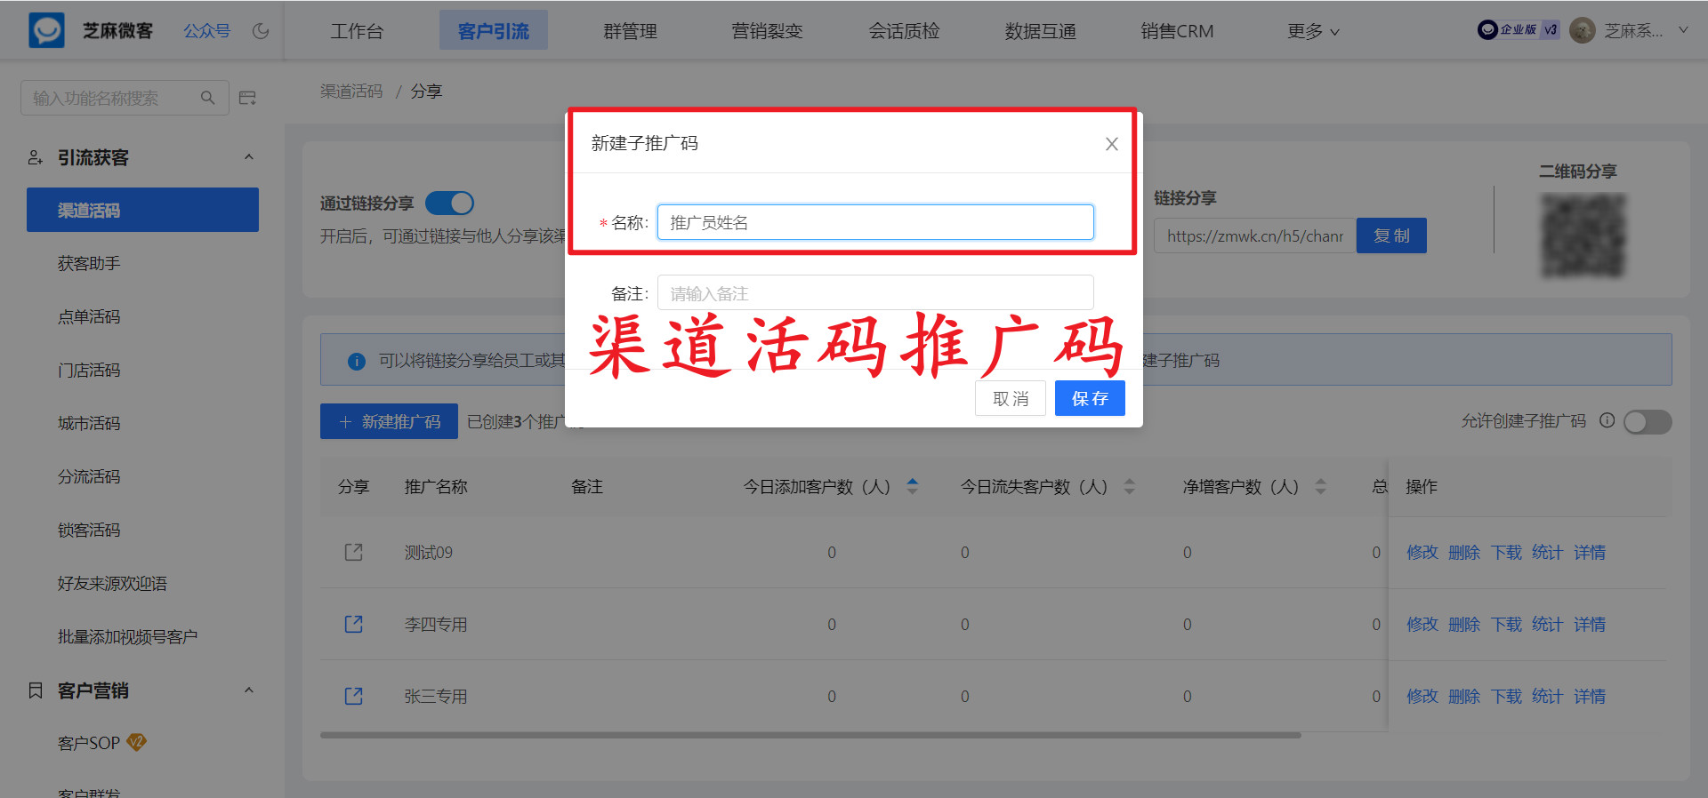This screenshot has width=1708, height=798.
Task: Click the 企业版 V3 badge
Action: pos(1519,29)
